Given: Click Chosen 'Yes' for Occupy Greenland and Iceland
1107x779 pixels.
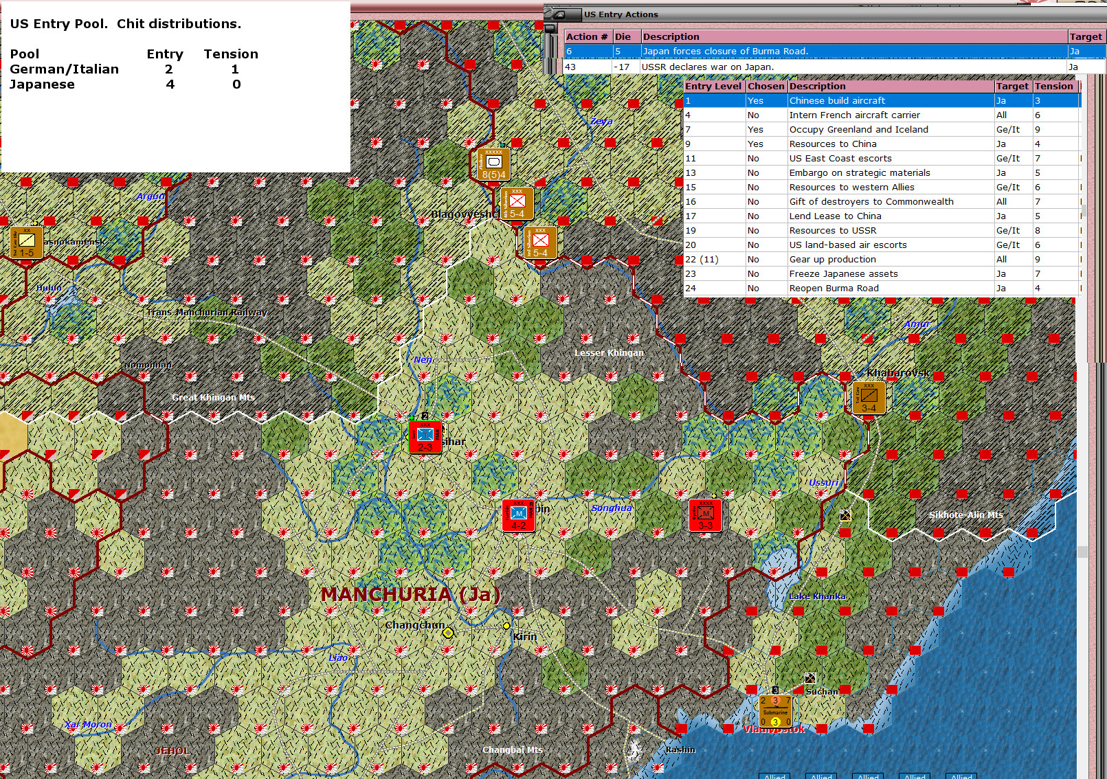Looking at the screenshot, I should 766,129.
